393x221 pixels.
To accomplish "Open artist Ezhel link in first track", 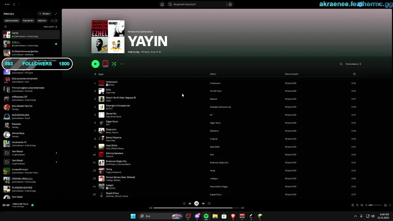I will point(111,85).
